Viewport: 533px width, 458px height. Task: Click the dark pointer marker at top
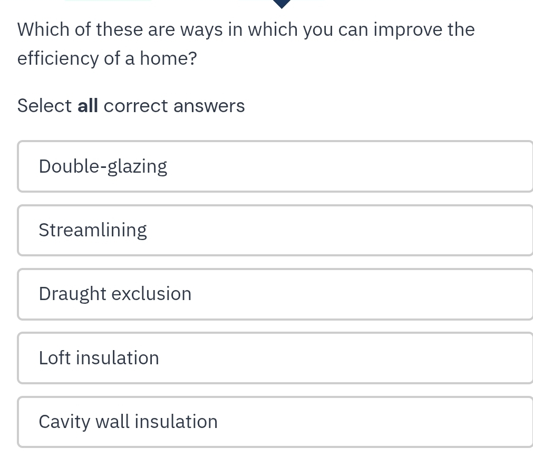tap(282, 4)
